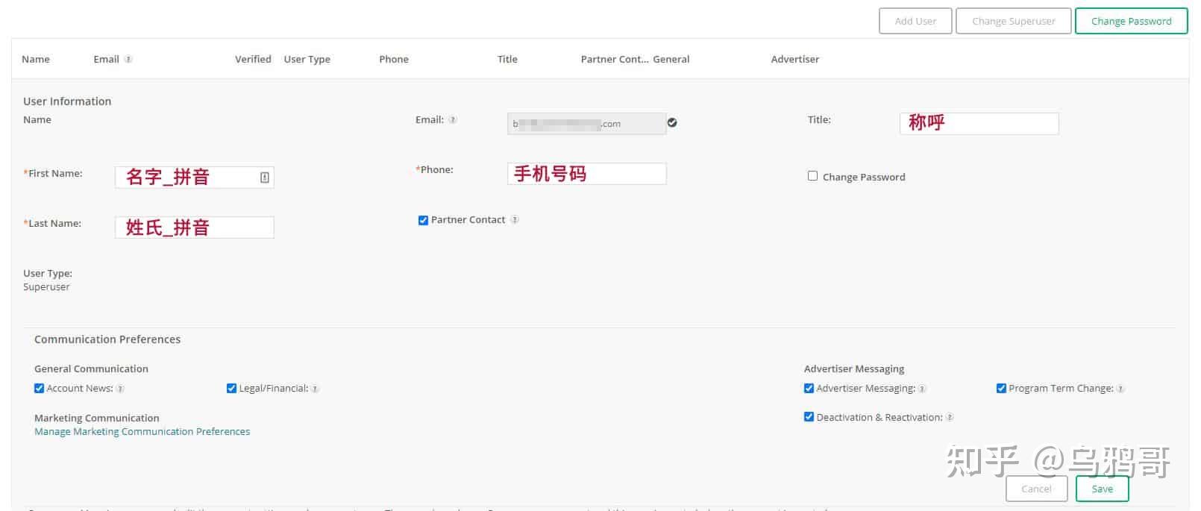Click the Save button
Screen dimensions: 1201x511
1102,489
